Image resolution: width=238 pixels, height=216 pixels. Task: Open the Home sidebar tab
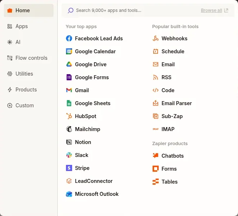click(29, 10)
